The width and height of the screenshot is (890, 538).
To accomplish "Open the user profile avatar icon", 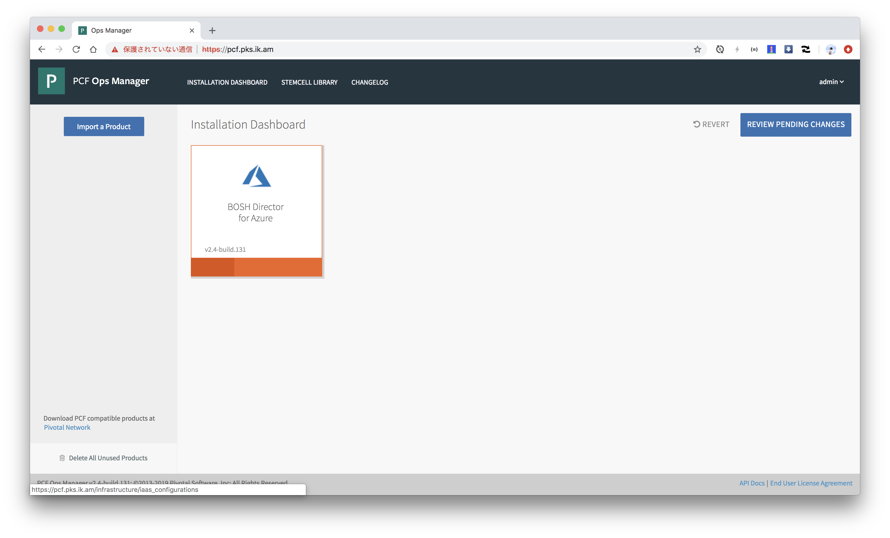I will click(831, 50).
